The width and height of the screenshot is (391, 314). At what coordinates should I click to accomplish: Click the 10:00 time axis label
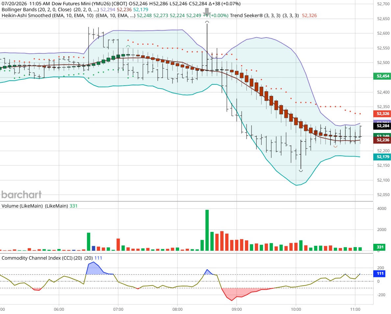click(x=296, y=309)
